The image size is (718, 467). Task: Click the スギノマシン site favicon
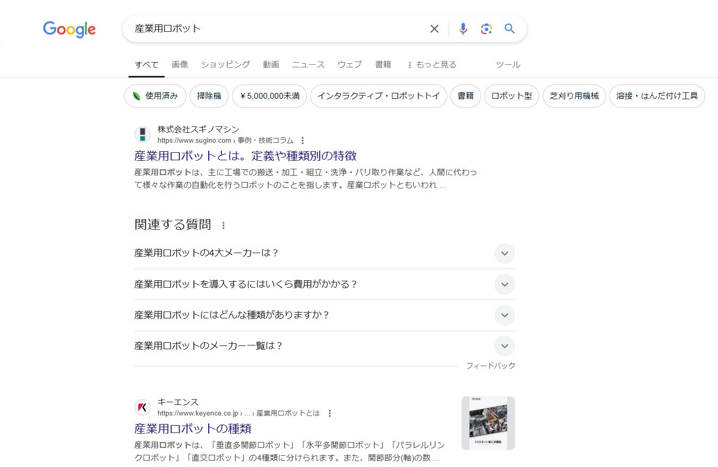[x=142, y=135]
